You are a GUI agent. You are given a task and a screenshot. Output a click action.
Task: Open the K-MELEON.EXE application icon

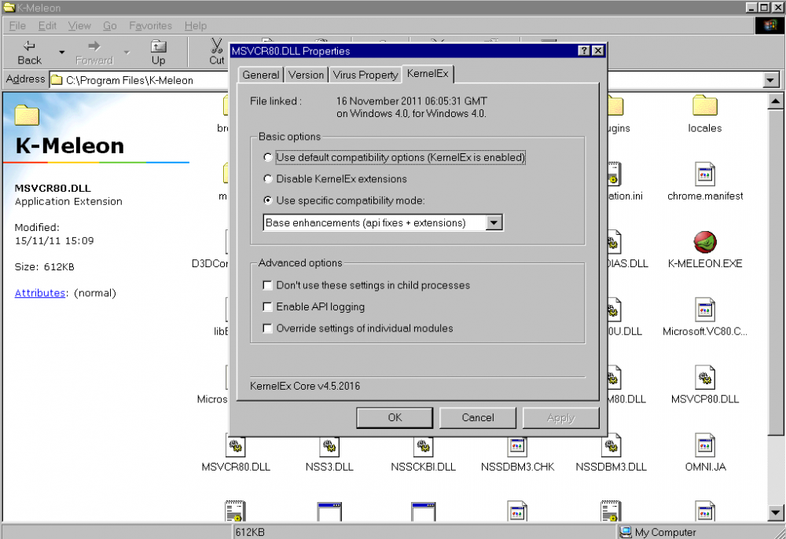(704, 243)
